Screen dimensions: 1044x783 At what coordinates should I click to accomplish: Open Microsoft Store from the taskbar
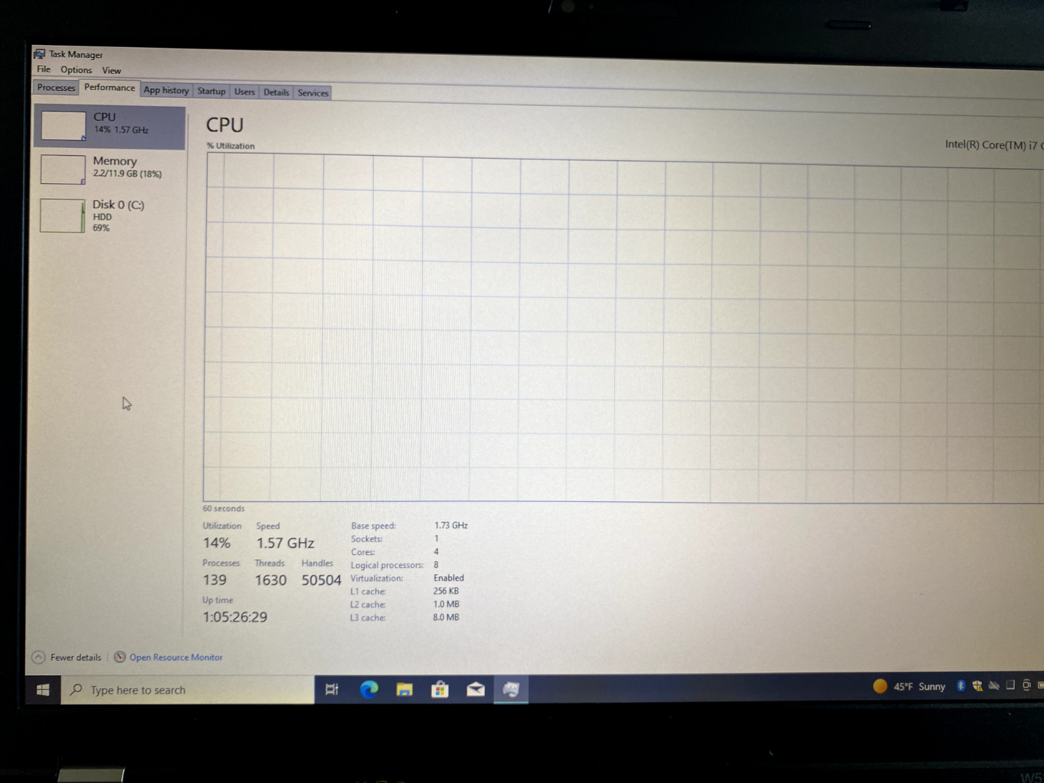[440, 689]
